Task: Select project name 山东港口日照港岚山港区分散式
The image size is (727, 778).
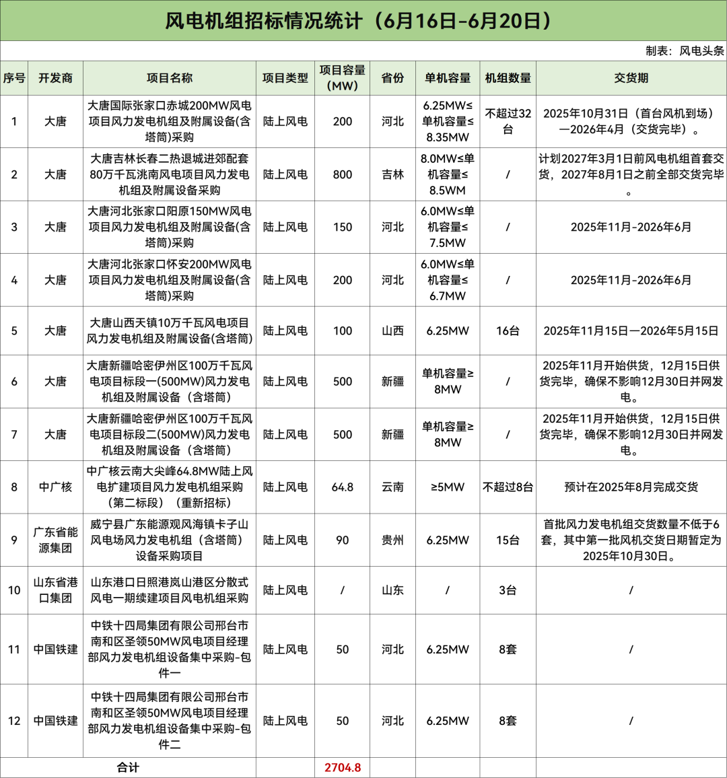Action: 169,590
